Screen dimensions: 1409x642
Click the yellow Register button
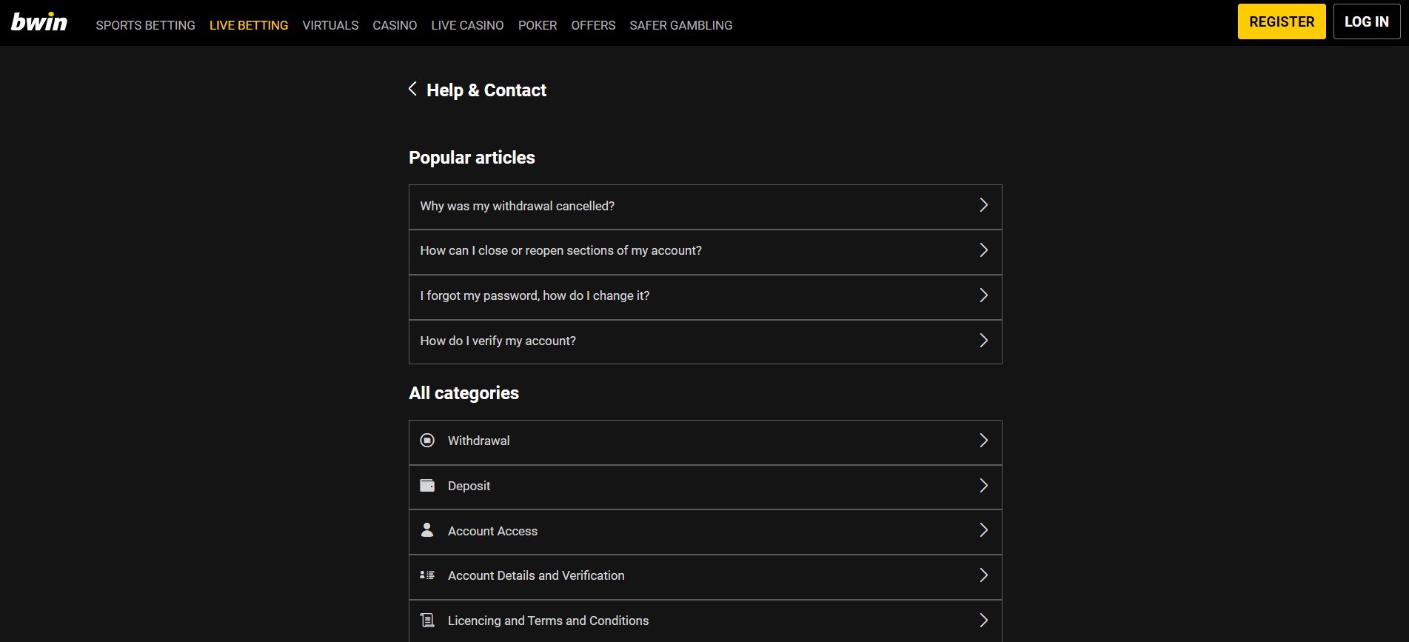coord(1282,21)
